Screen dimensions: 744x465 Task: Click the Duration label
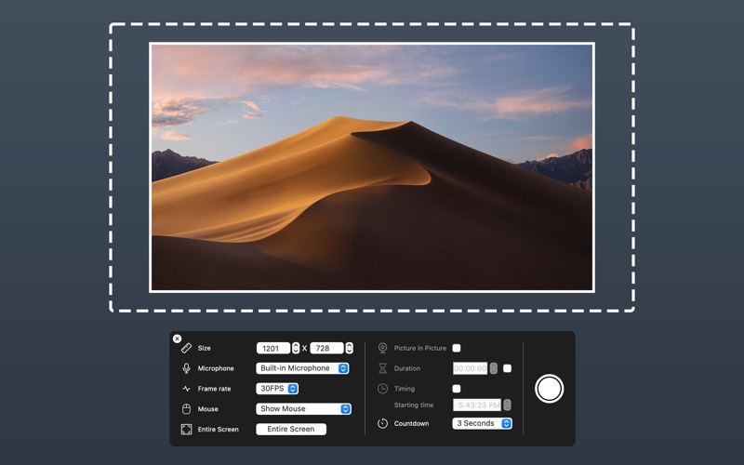407,368
